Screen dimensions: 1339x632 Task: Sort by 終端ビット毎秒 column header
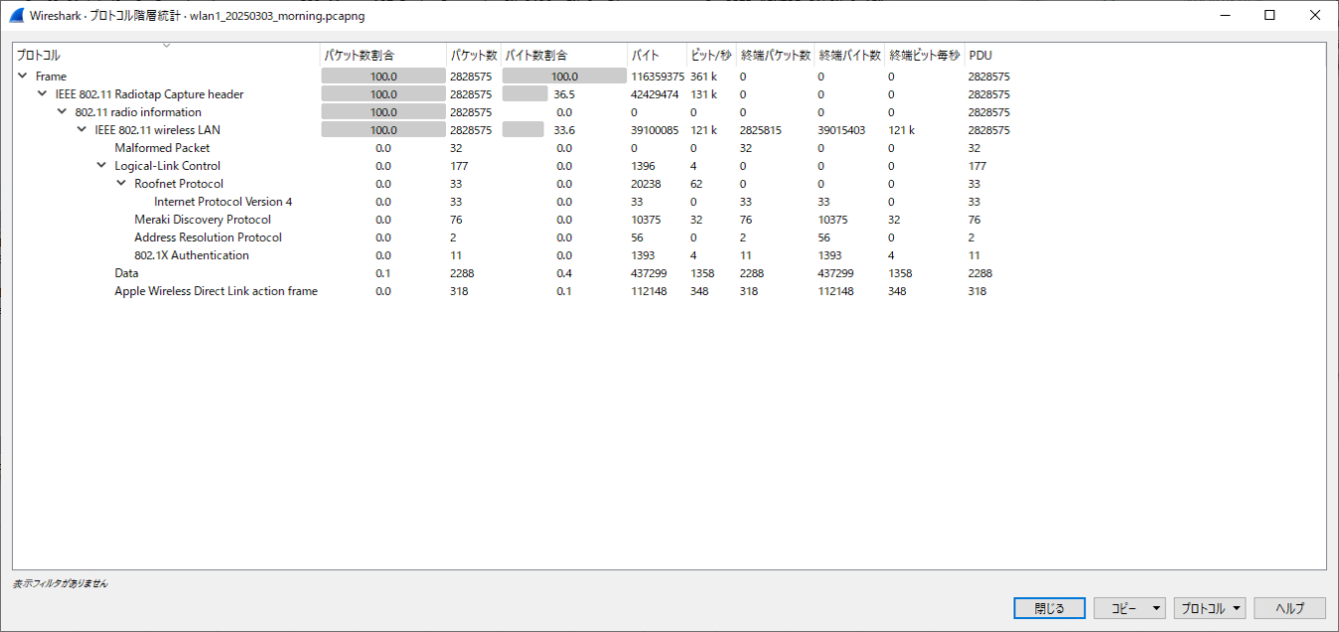click(x=925, y=56)
